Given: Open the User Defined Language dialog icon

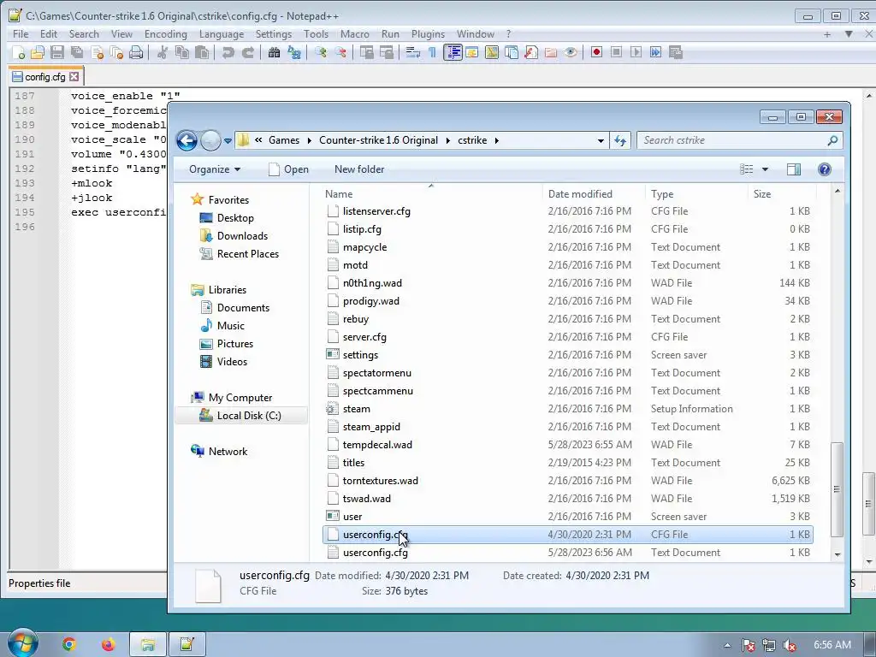Looking at the screenshot, I should click(x=471, y=52).
